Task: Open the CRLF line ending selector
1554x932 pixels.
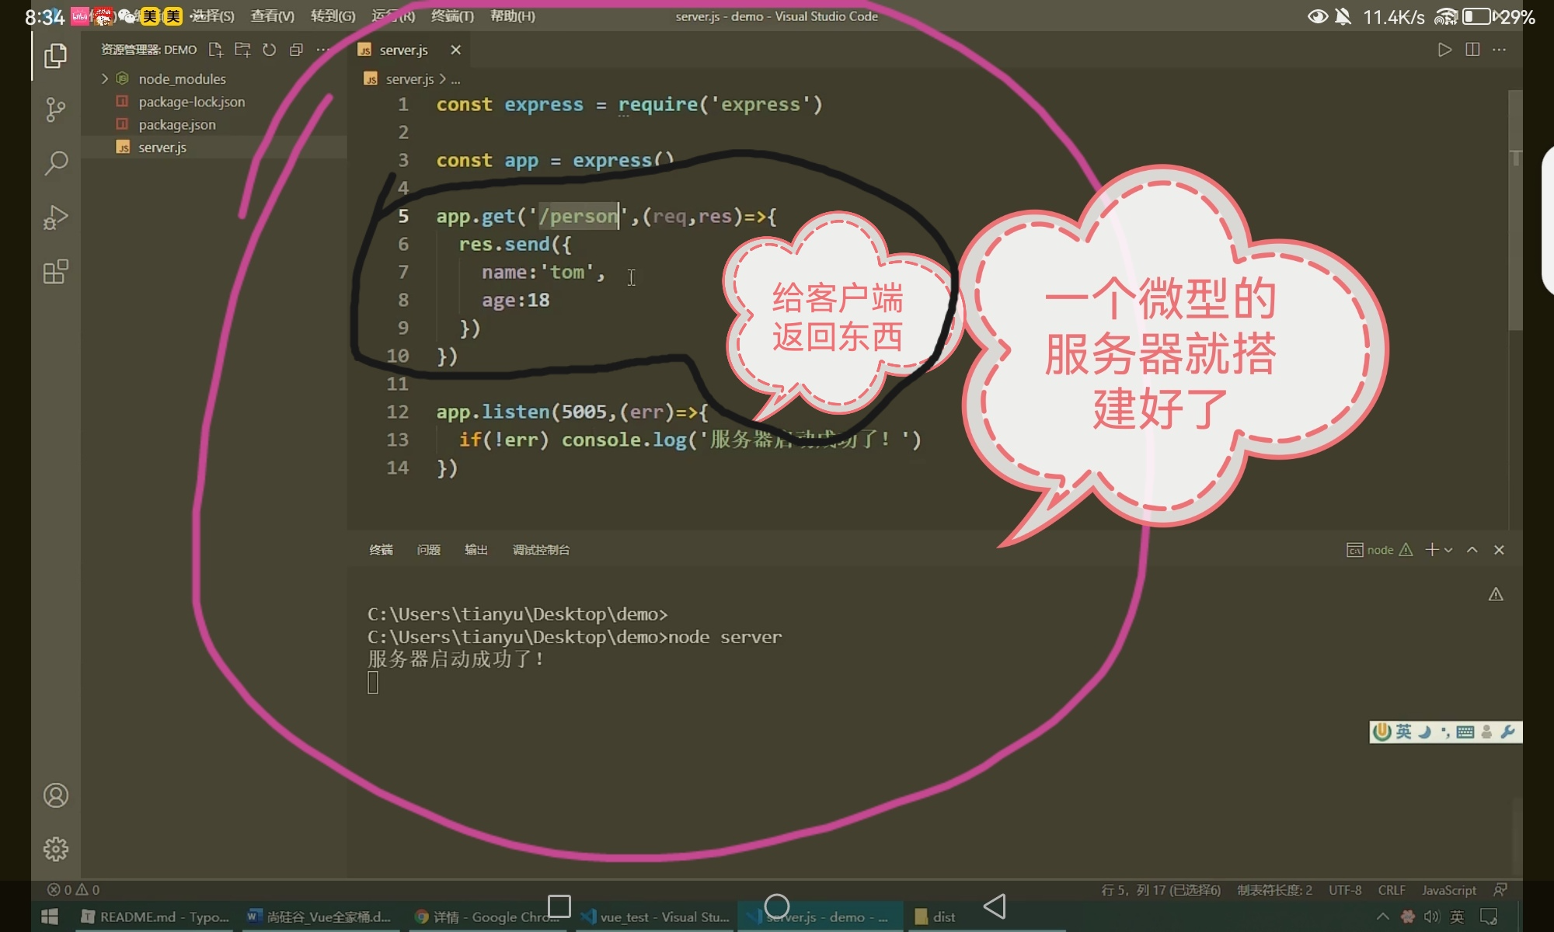Action: click(x=1391, y=890)
